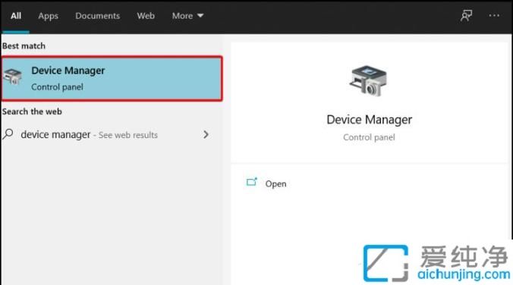Click the Open action label

click(275, 183)
